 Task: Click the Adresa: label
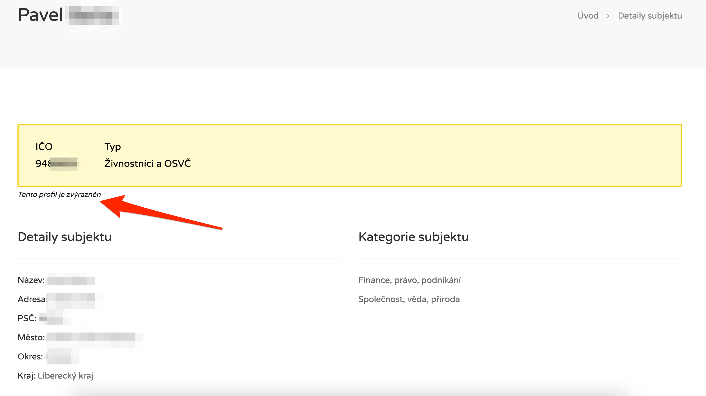click(32, 299)
